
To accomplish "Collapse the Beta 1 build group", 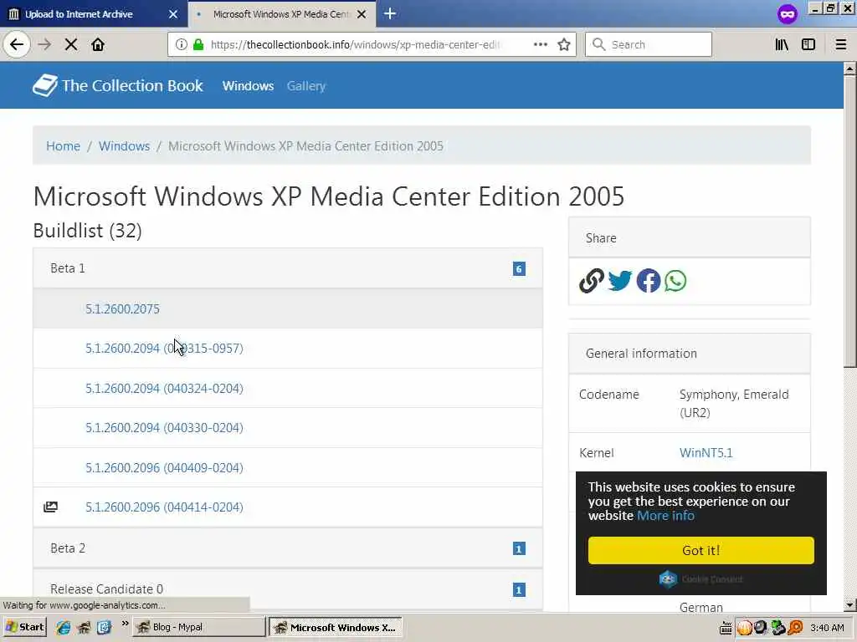I will coord(288,268).
